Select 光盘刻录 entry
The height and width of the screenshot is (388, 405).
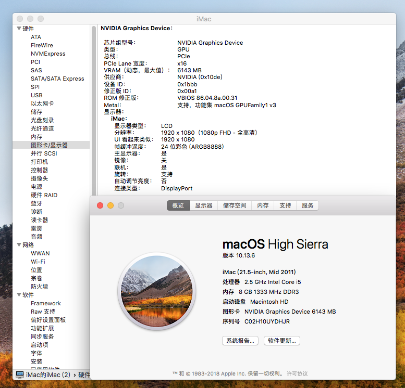click(x=42, y=120)
